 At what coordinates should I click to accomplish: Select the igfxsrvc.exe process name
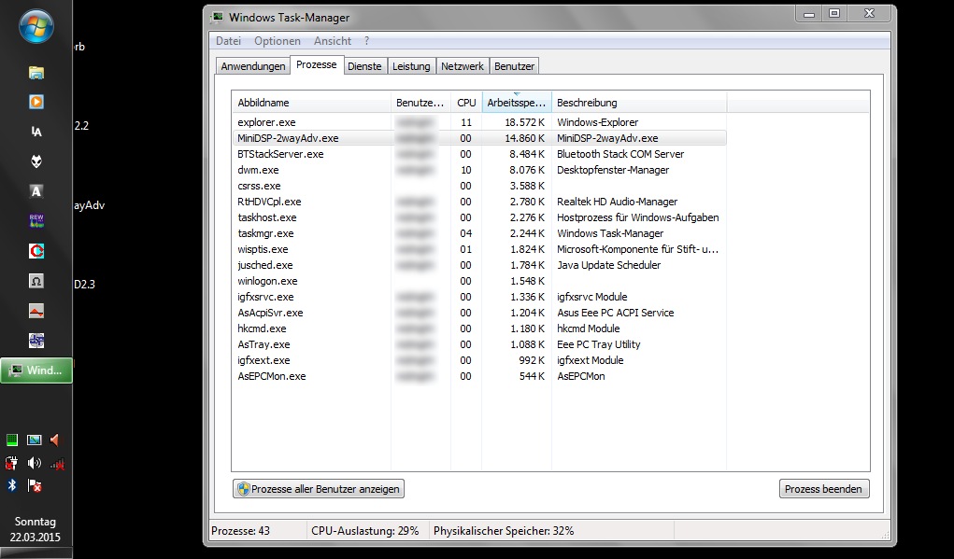point(266,297)
